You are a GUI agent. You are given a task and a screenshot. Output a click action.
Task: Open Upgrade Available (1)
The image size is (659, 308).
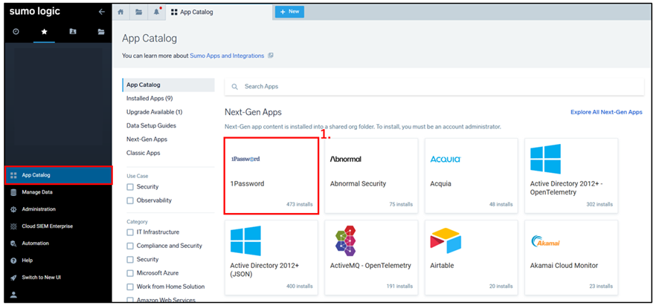coord(154,112)
